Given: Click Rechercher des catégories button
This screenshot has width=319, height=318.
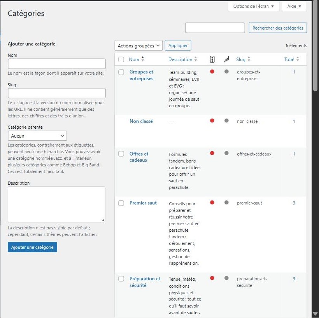Looking at the screenshot, I should coord(278,28).
